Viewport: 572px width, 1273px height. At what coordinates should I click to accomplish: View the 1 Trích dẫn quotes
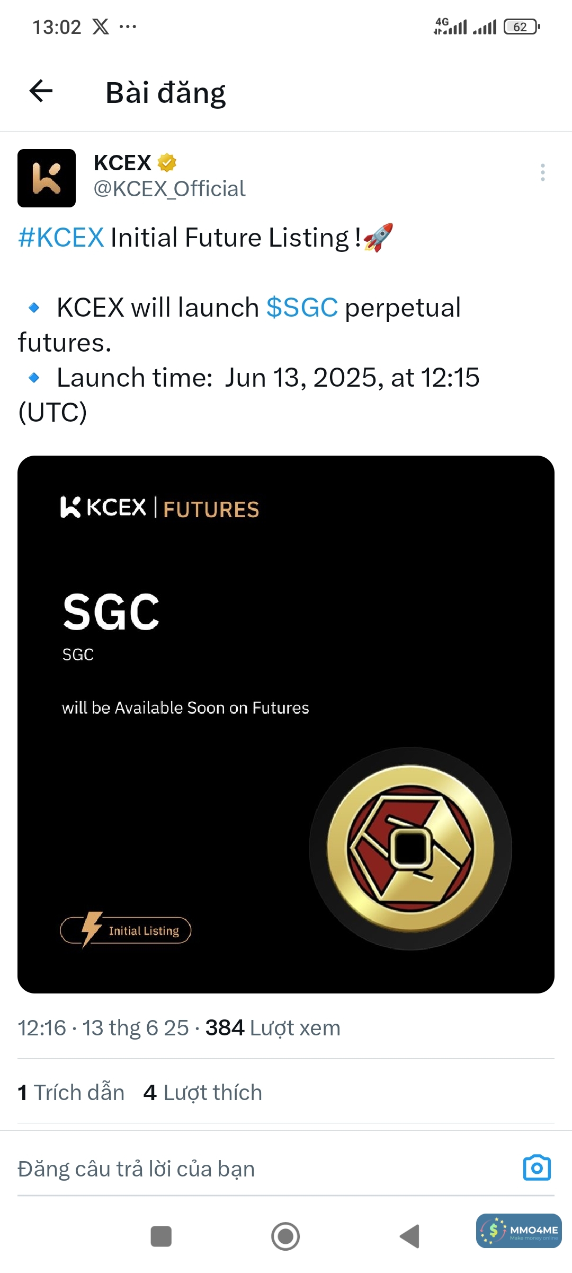(x=71, y=1093)
